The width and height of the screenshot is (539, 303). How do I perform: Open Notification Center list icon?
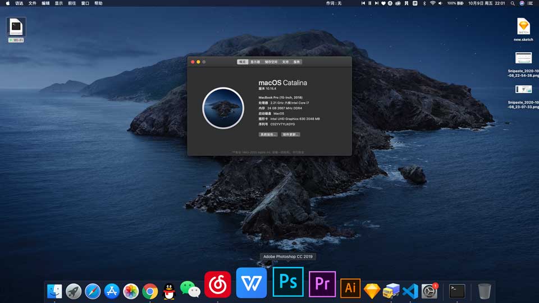point(531,3)
